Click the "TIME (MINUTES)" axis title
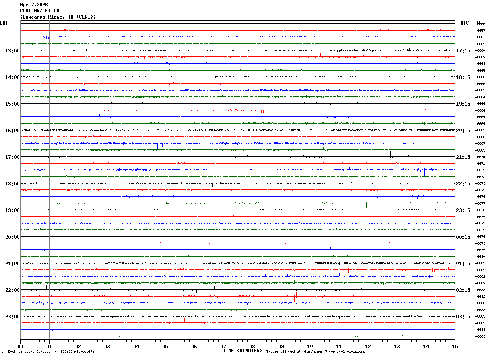Screen dimensions: 487x357 (242, 351)
